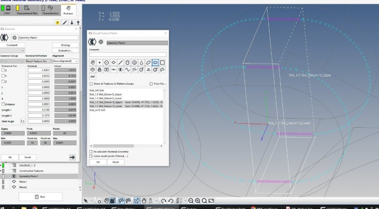Click the curve feature icon in Elements grid
This screenshot has height=209, width=379.
127,70
